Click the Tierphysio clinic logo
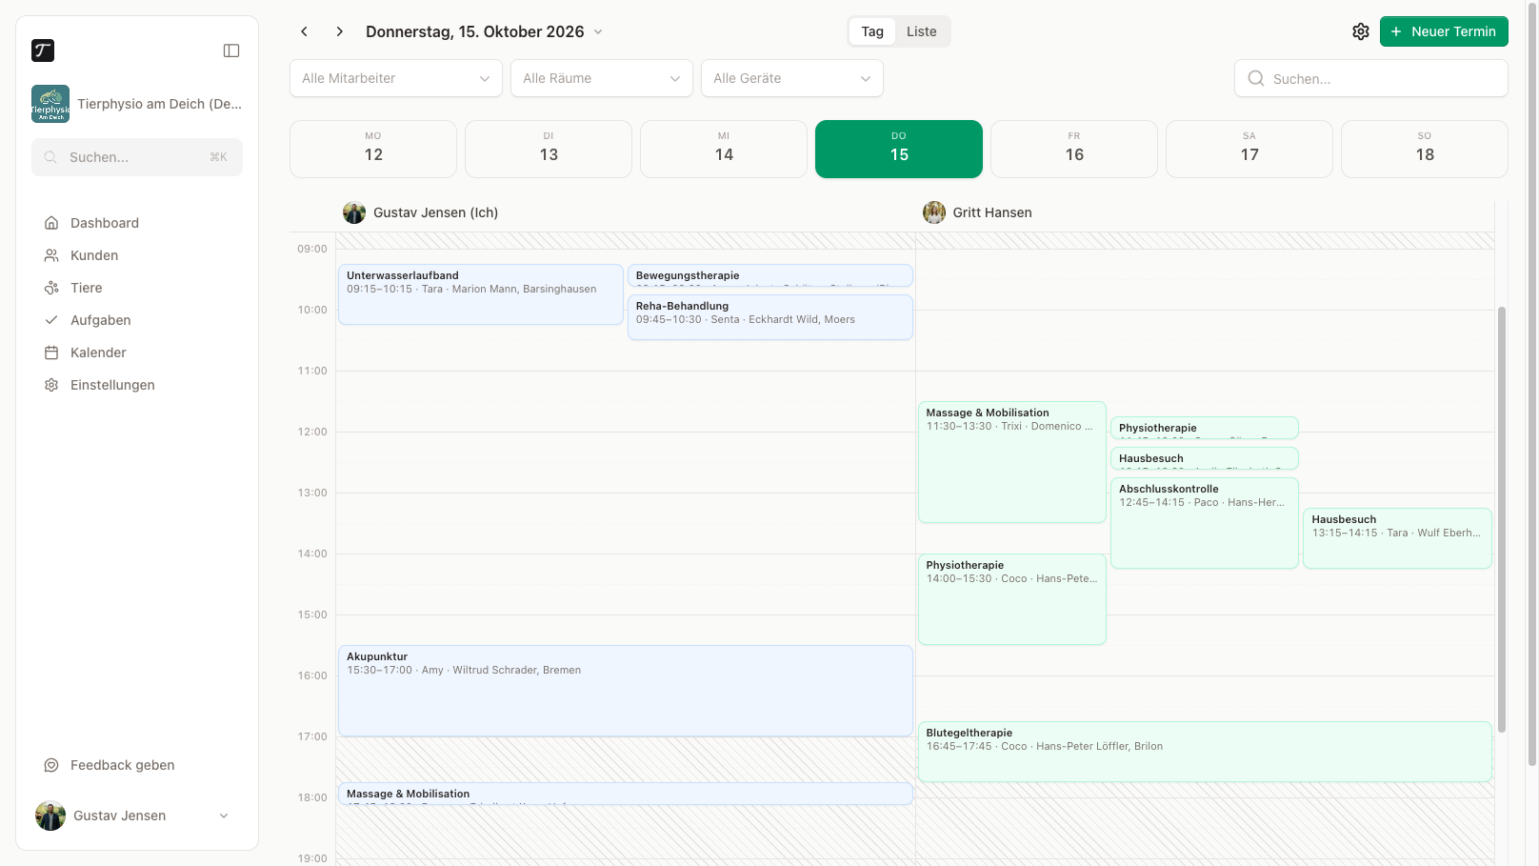This screenshot has height=866, width=1539. 50,104
